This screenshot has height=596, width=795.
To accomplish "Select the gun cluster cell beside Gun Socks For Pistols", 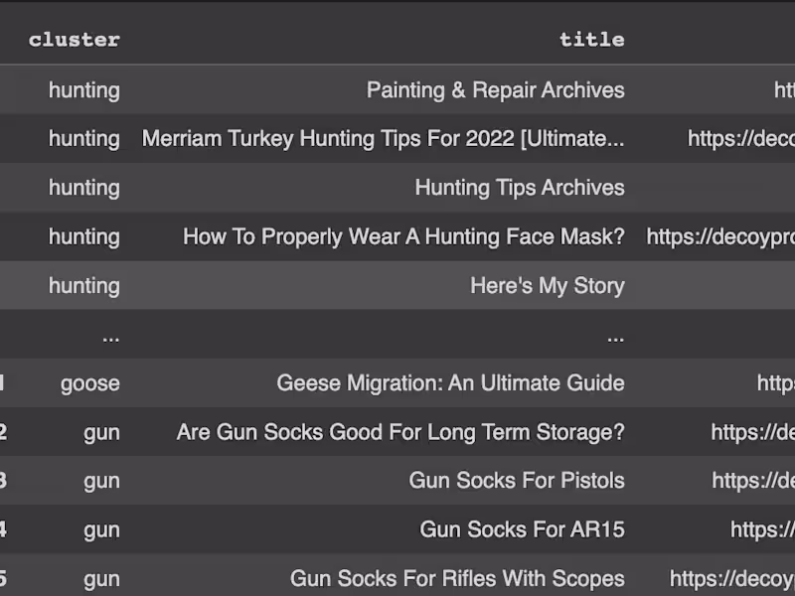I will tap(101, 481).
